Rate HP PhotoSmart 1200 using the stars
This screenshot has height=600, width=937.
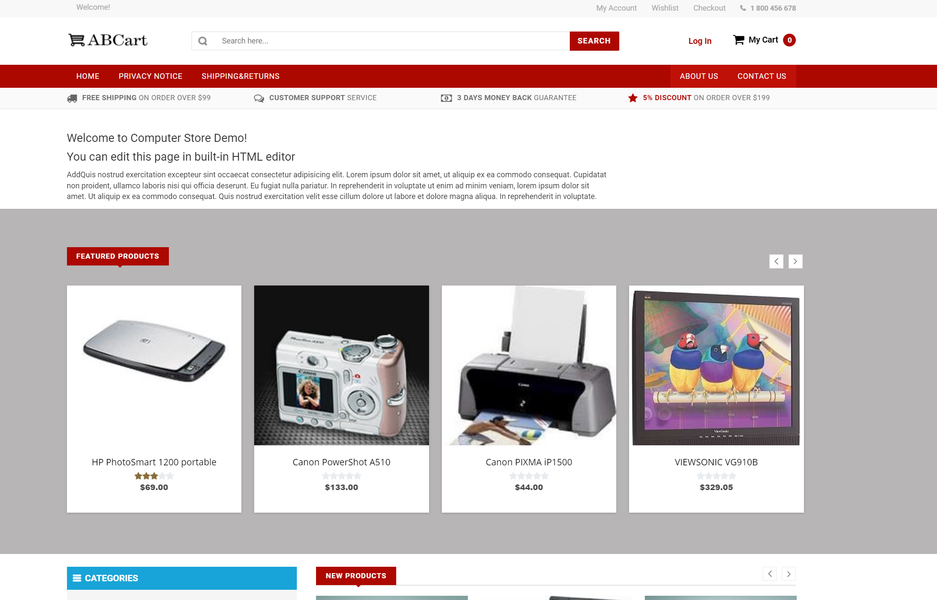point(154,476)
